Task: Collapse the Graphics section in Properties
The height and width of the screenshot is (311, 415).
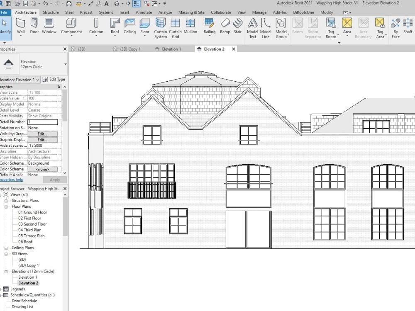Action: (x=59, y=87)
